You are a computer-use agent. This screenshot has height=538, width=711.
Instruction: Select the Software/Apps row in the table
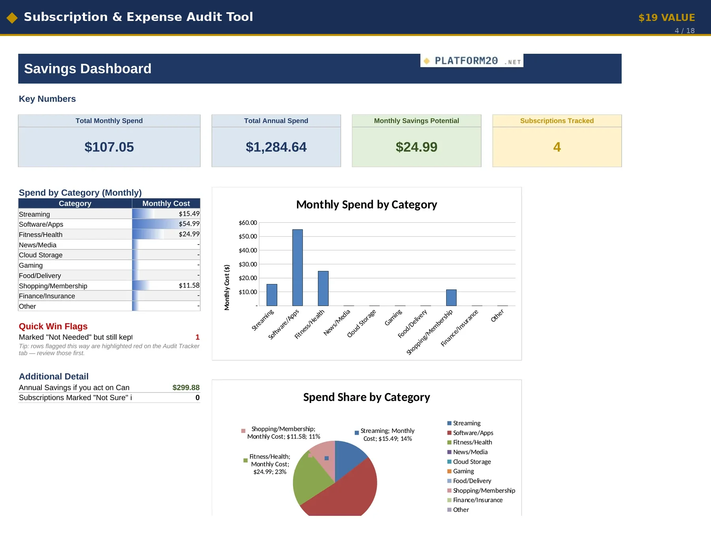coord(109,224)
